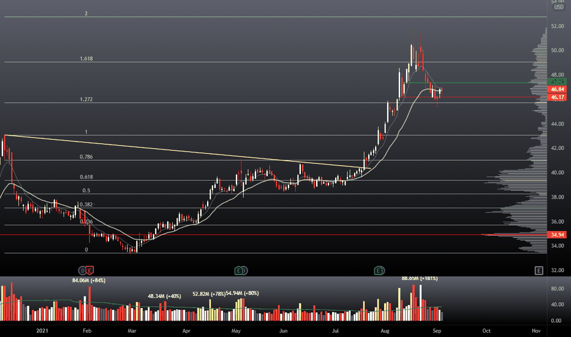Click the 46.17 red price label

pyautogui.click(x=557, y=97)
